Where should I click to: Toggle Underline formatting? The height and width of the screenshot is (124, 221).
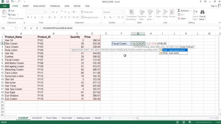35,17
